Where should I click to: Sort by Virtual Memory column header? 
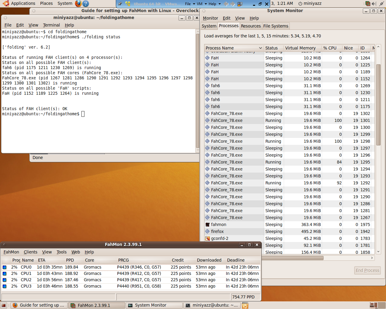coord(302,48)
